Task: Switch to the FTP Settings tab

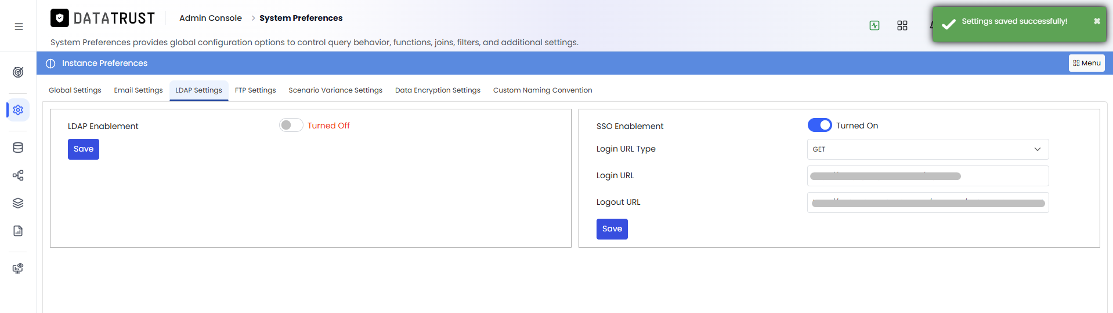Action: point(255,90)
